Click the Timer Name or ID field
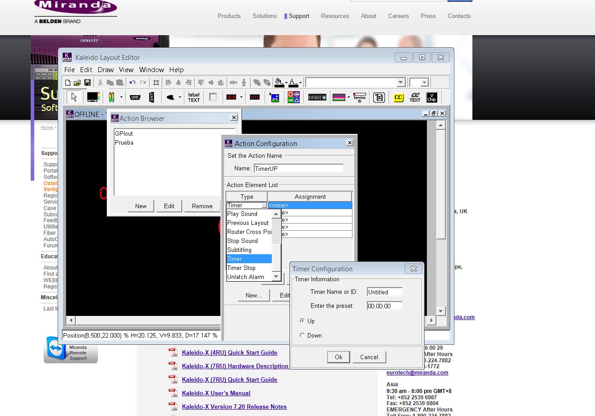Screen dimensions: 595x416 click(x=384, y=292)
